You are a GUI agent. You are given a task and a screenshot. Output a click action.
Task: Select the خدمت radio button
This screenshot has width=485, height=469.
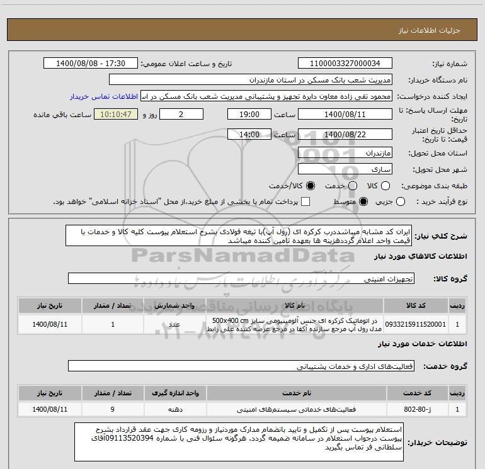pyautogui.click(x=353, y=186)
